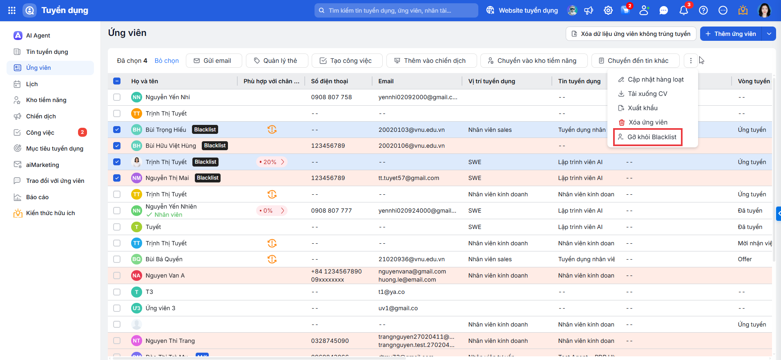Check the Nguyễn Yến Nhiên row checkbox
The image size is (781, 360).
pyautogui.click(x=117, y=211)
